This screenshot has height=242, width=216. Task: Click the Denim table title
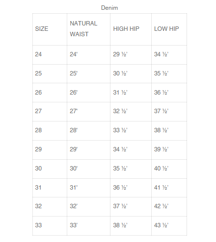point(109,8)
